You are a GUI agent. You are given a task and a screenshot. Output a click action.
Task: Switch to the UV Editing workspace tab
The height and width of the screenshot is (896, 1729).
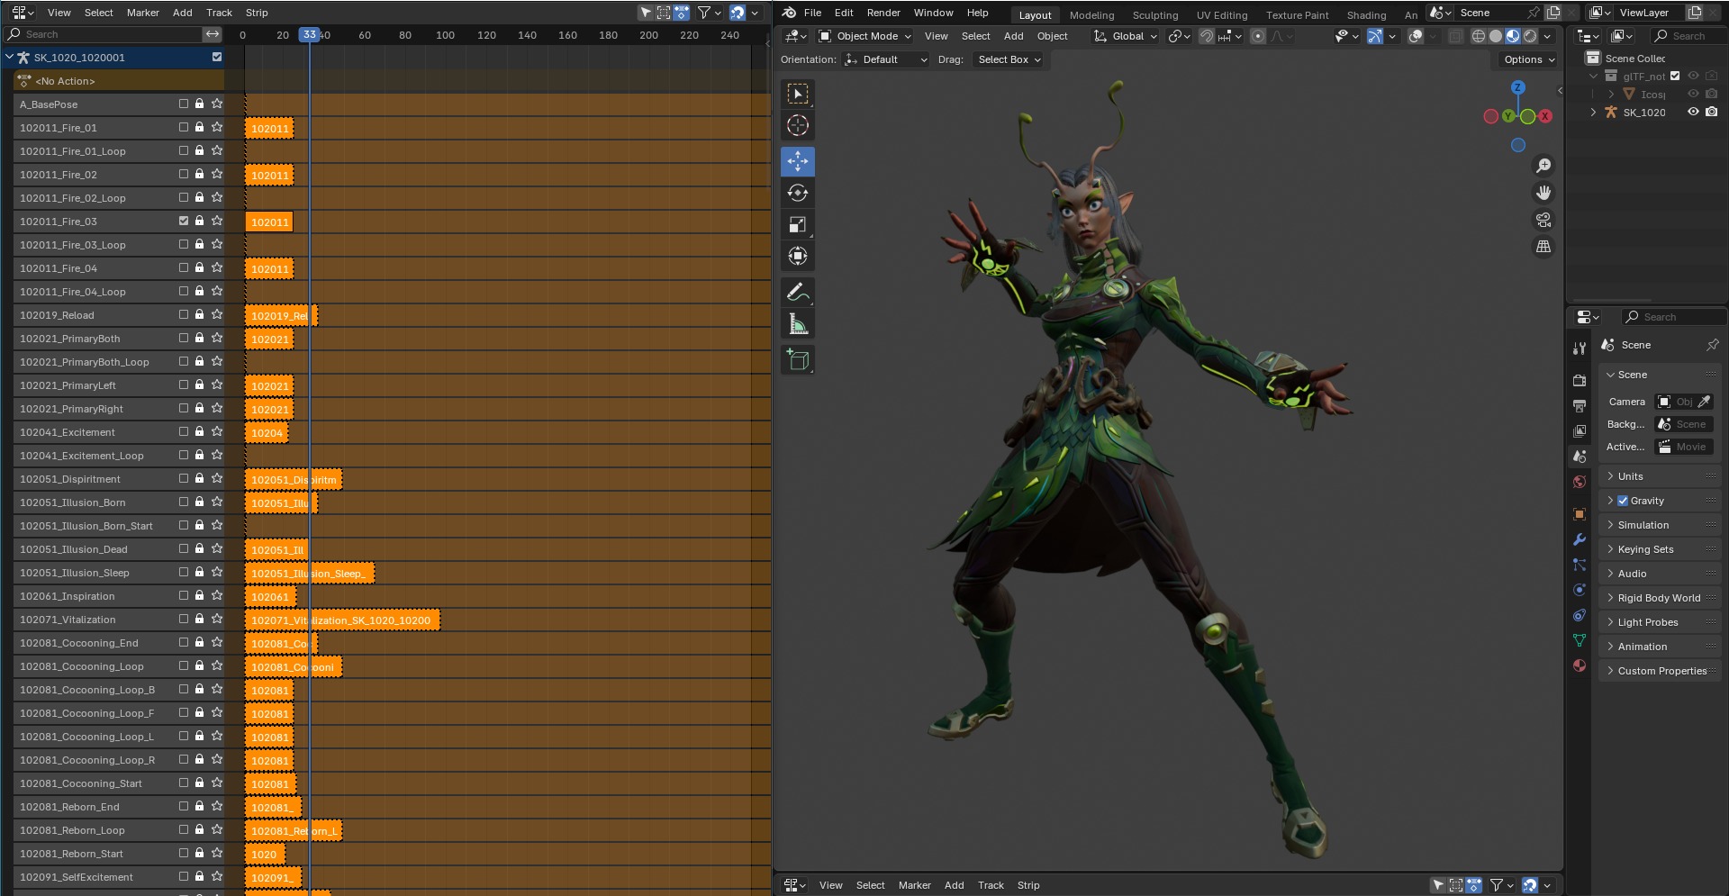tap(1221, 15)
